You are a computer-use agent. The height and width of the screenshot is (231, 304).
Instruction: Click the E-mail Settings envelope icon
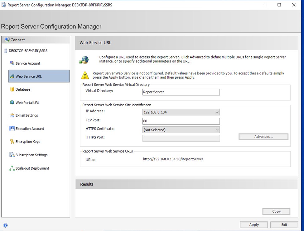tap(12, 115)
